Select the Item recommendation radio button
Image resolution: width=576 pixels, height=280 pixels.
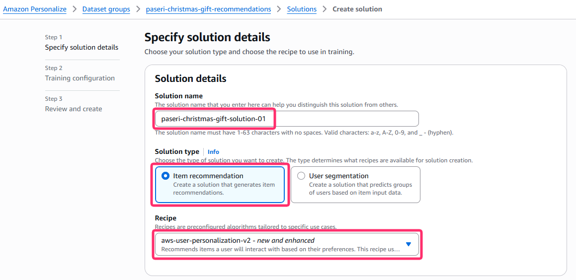tap(165, 176)
